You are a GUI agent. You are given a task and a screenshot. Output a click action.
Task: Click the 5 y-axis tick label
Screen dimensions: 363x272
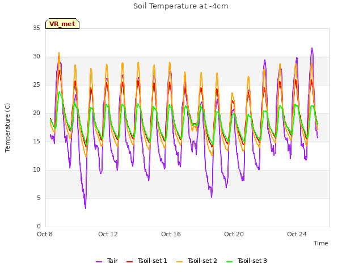39,198
